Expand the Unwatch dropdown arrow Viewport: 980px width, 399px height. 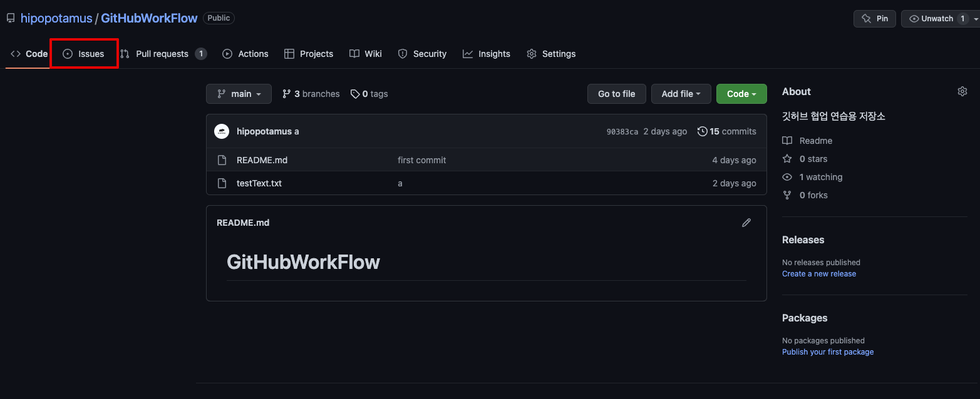click(976, 19)
